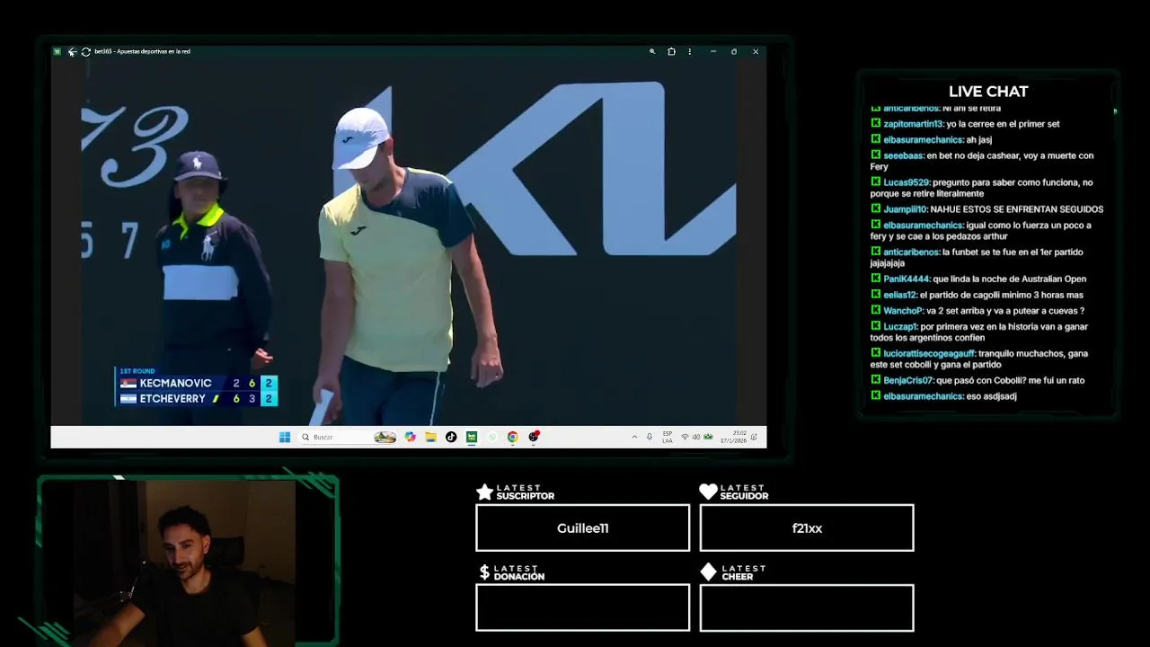
Task: Click the ETCHEVERRY name on scoreboard
Action: pyautogui.click(x=172, y=398)
